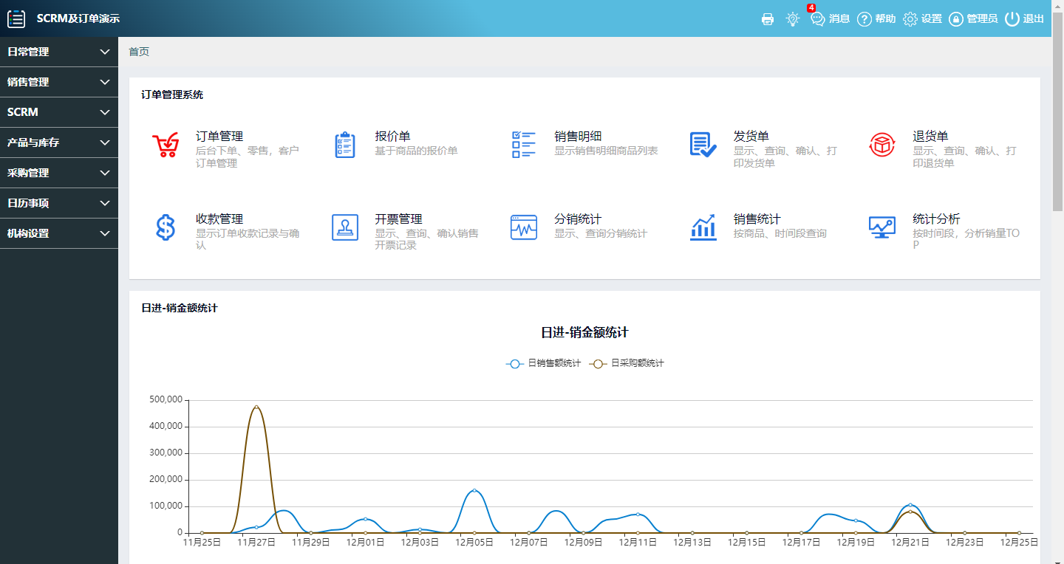
Task: Click the 开票管理 stamp icon
Action: point(345,227)
